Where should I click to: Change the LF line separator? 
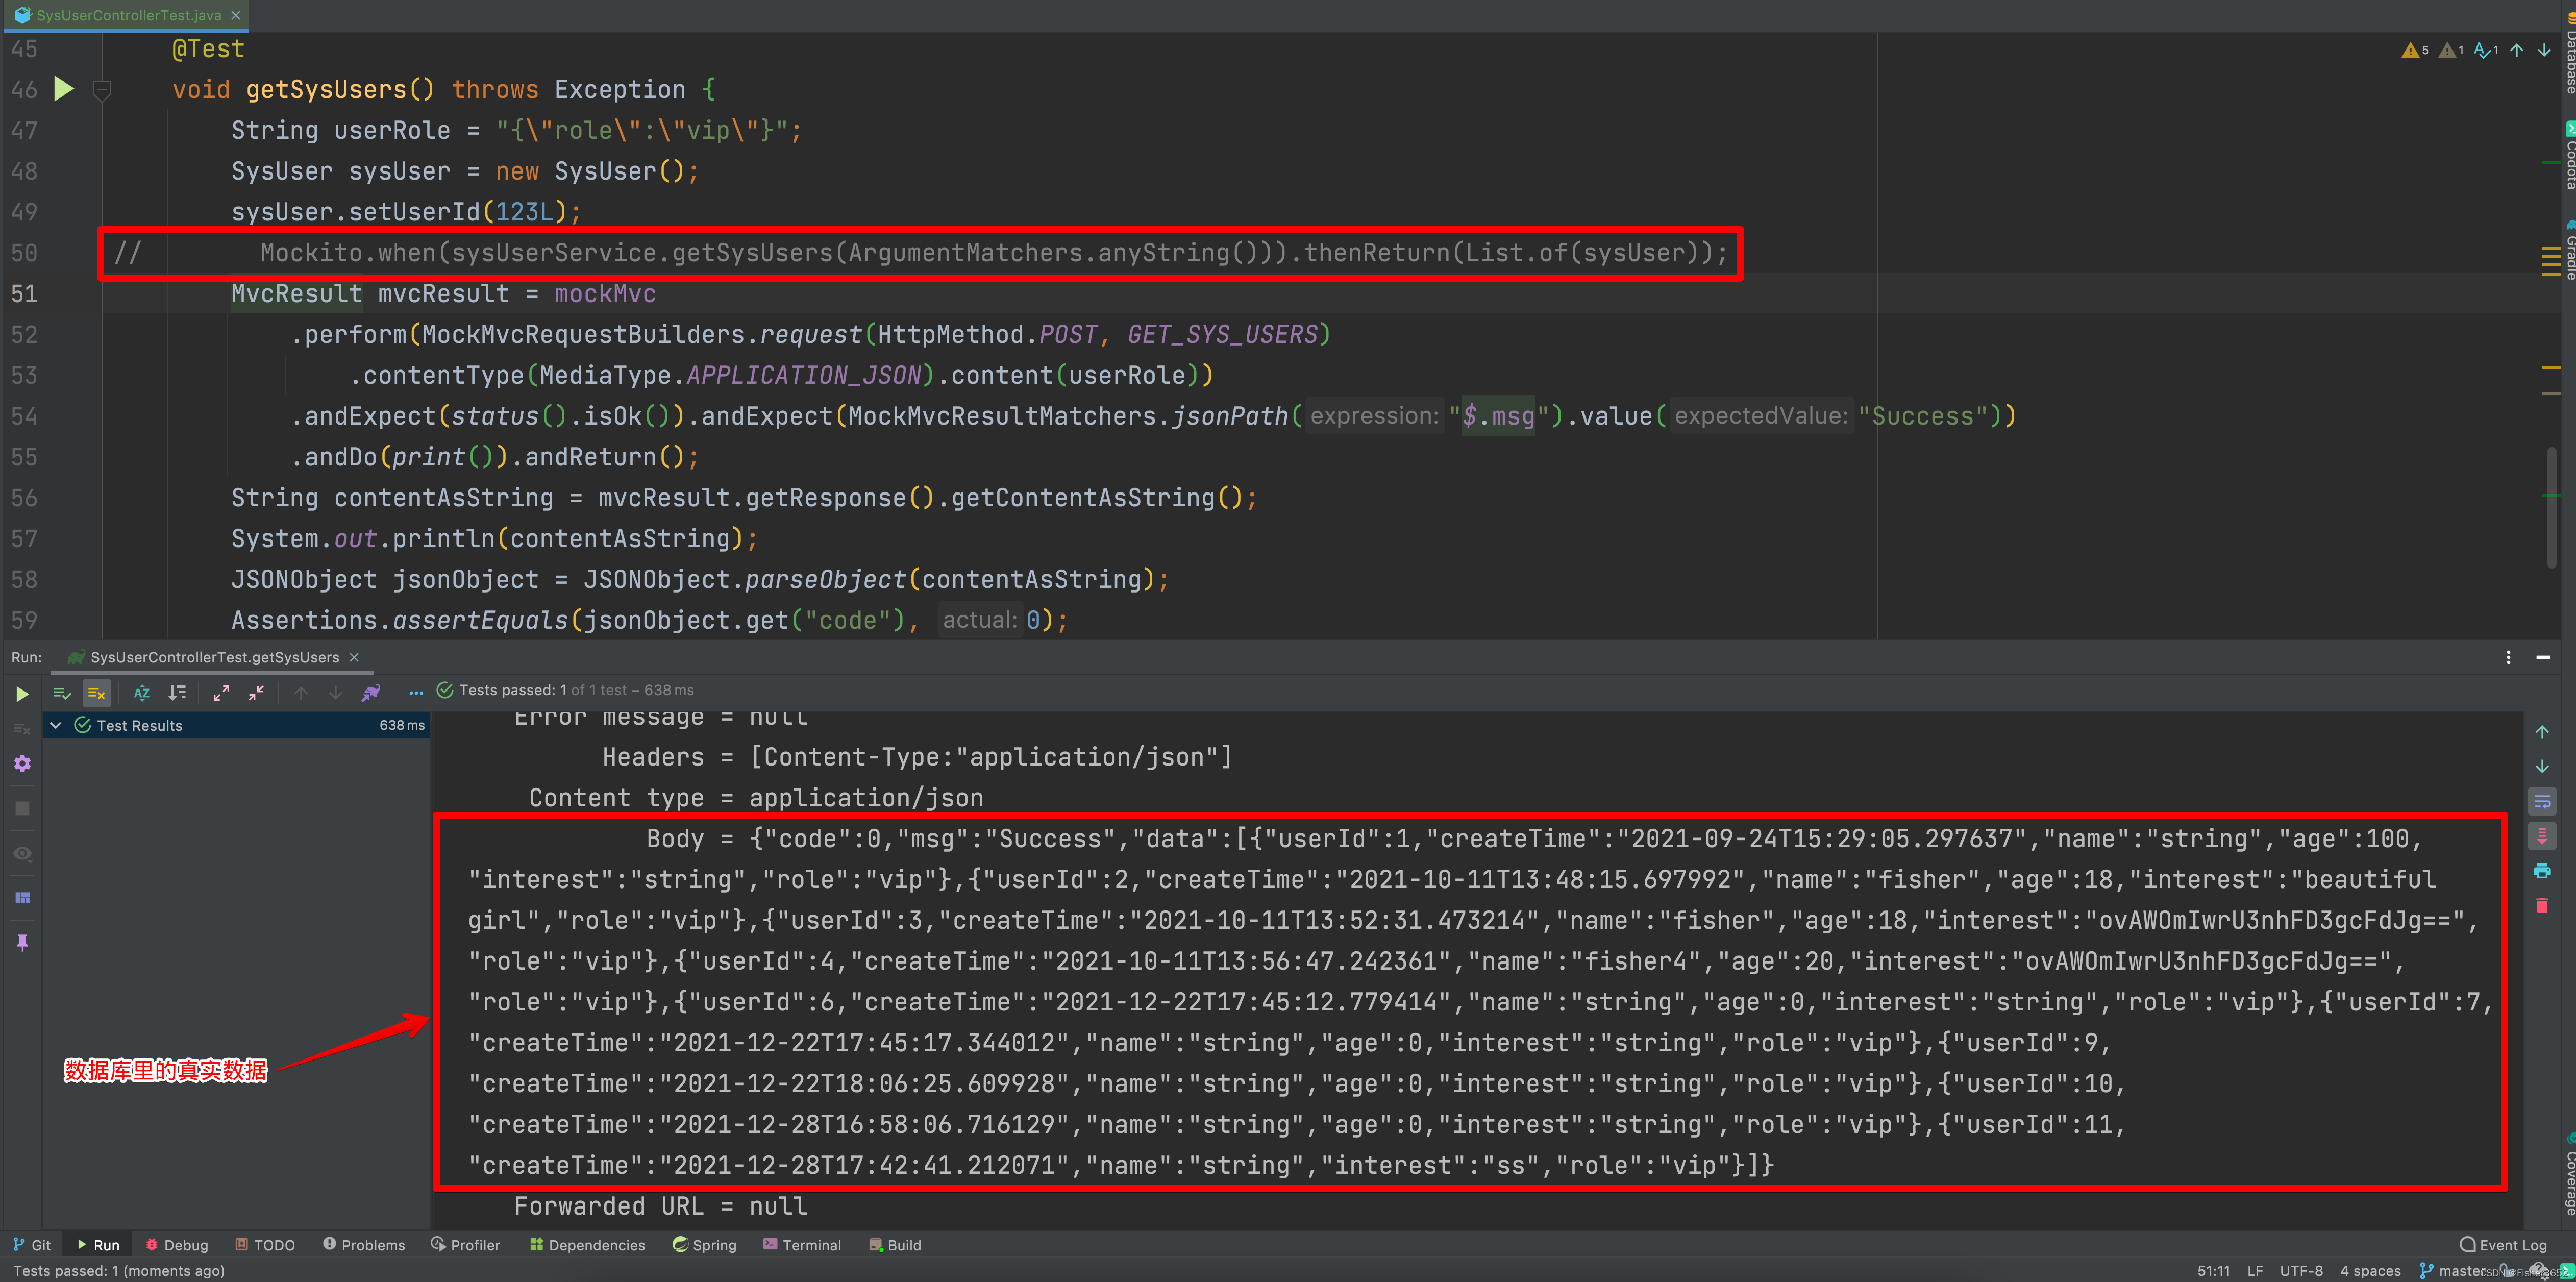[2255, 1270]
